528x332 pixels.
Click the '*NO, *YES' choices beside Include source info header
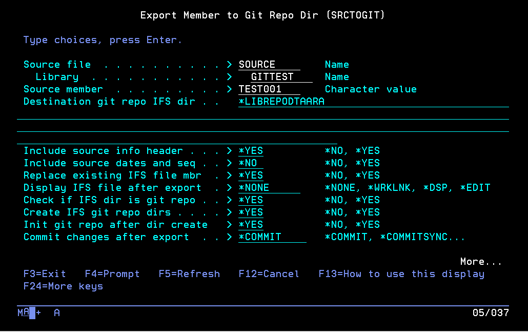352,151
